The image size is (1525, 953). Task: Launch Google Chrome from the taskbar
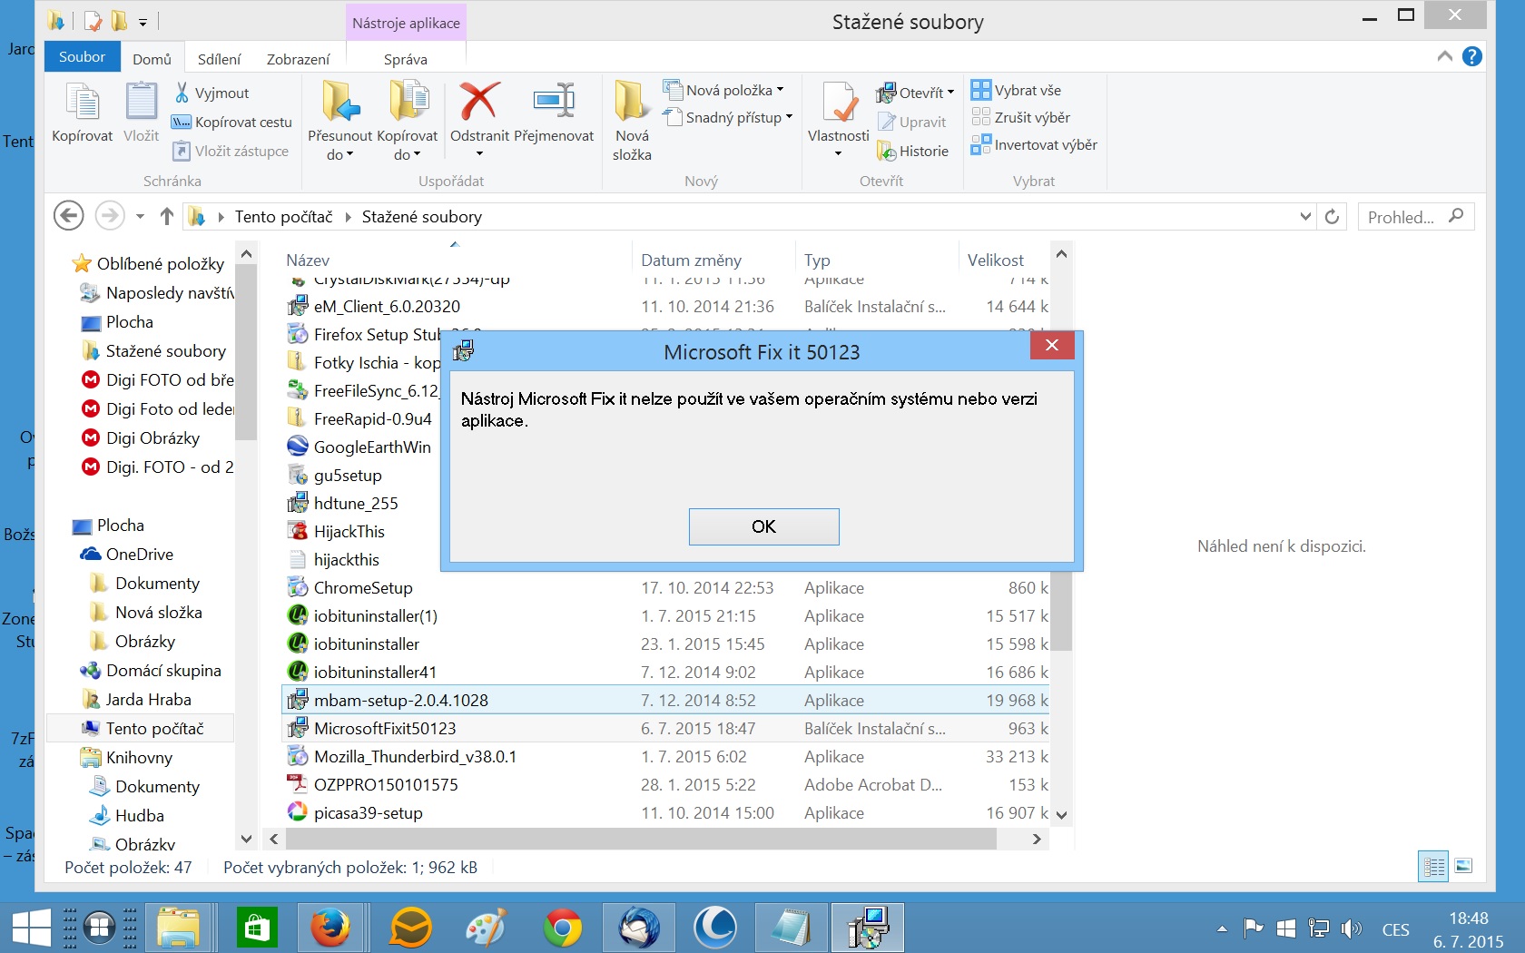click(x=563, y=928)
